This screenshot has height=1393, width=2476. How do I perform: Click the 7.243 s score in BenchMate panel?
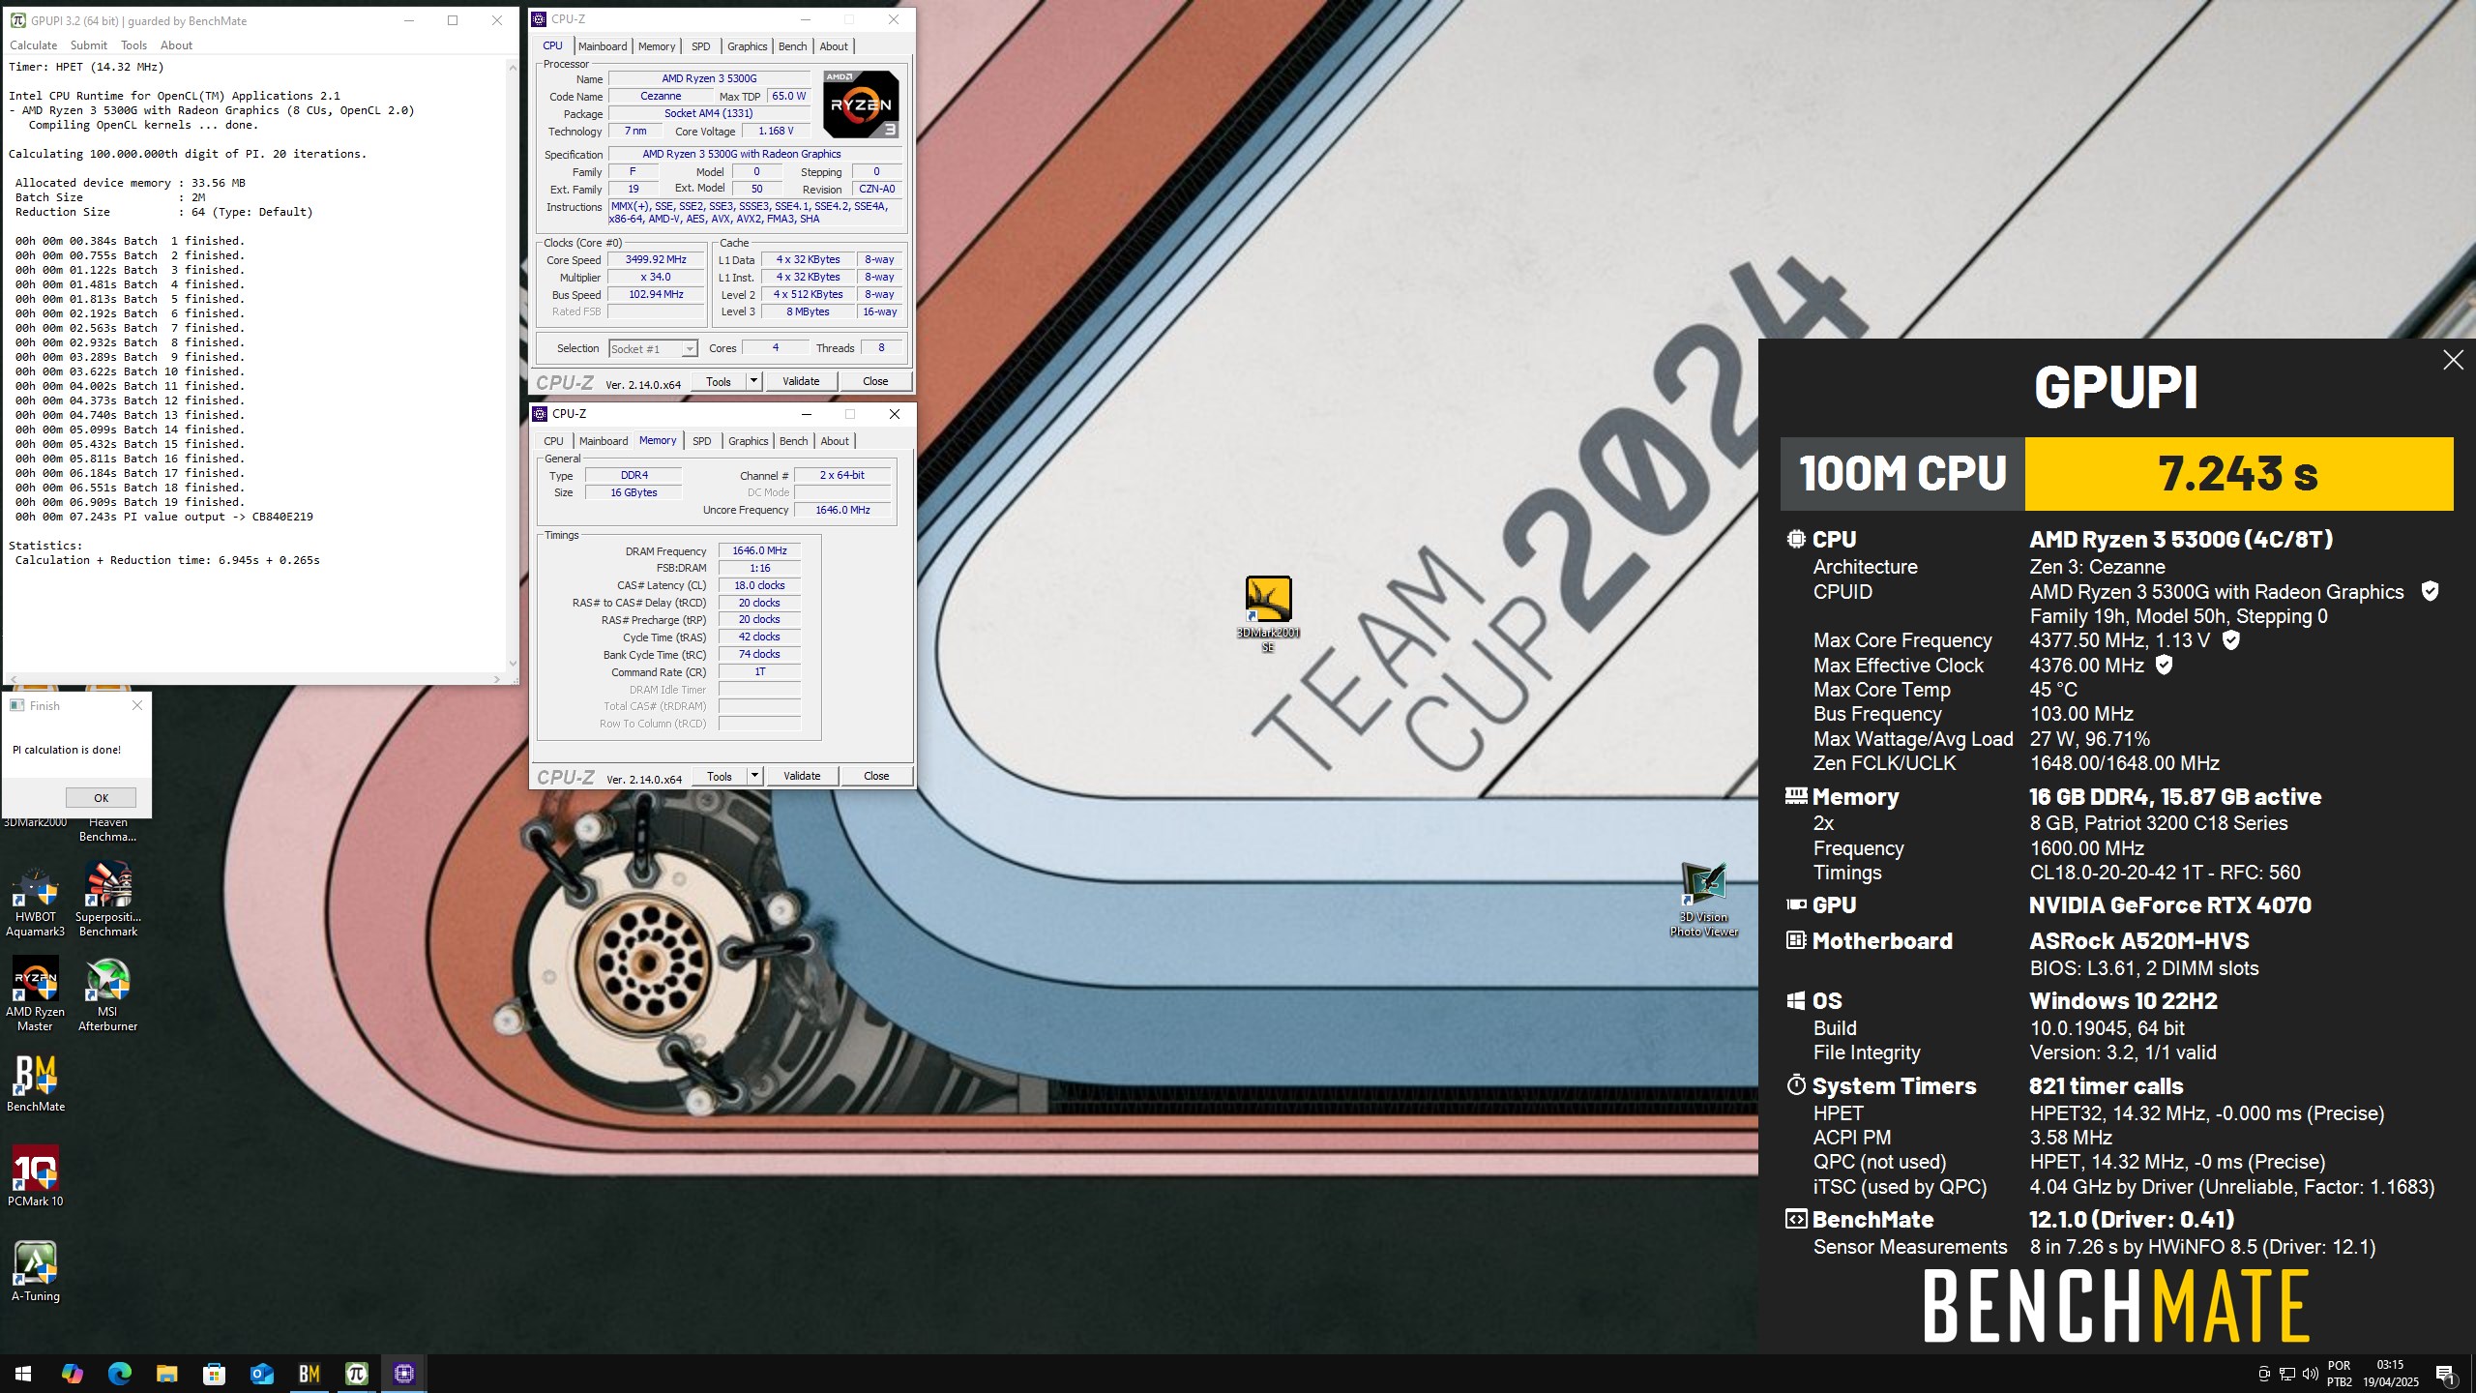pos(2238,474)
